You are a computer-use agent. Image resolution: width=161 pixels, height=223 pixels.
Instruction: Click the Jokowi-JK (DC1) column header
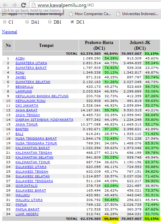140,45
